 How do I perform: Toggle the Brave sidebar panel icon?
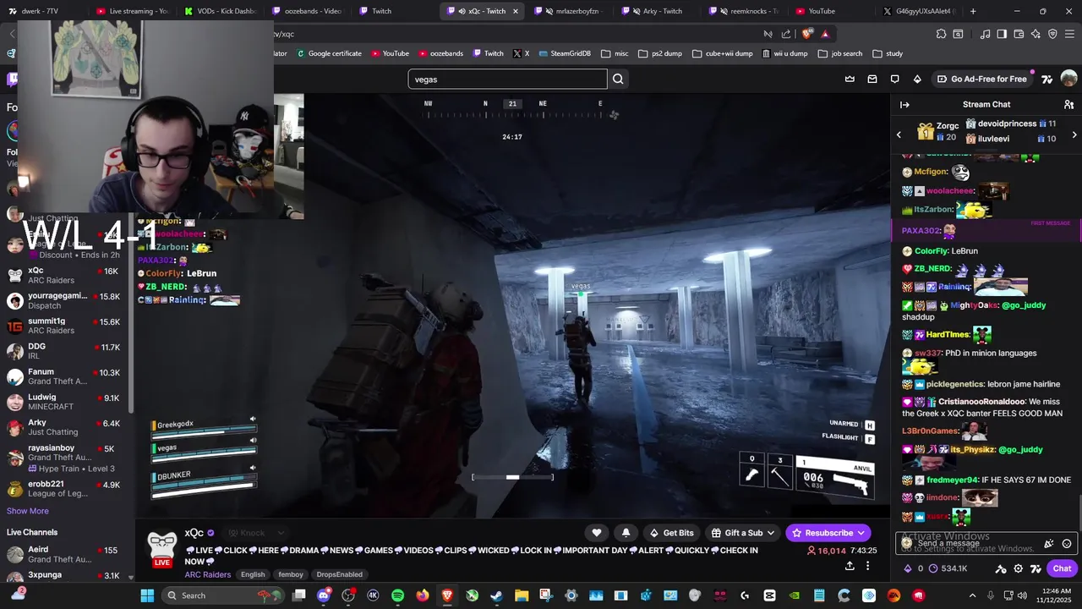coord(1002,34)
